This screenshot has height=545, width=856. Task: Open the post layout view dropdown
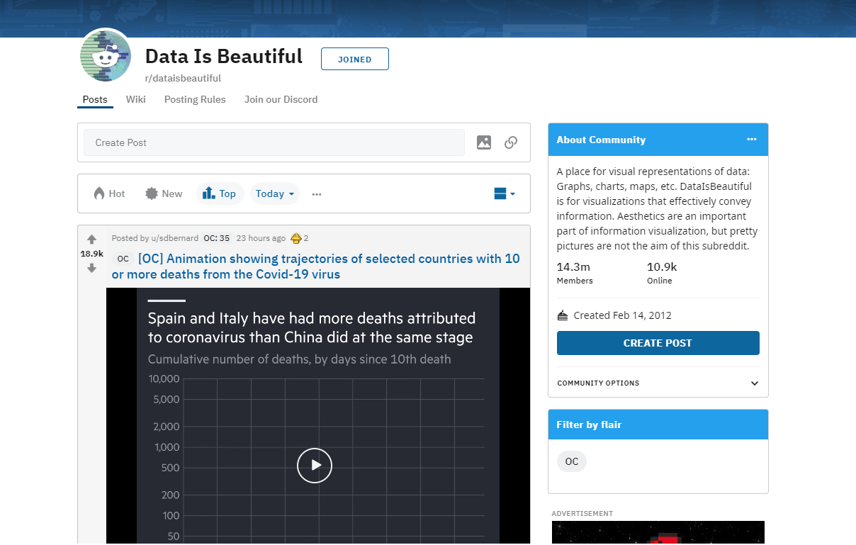(x=505, y=193)
